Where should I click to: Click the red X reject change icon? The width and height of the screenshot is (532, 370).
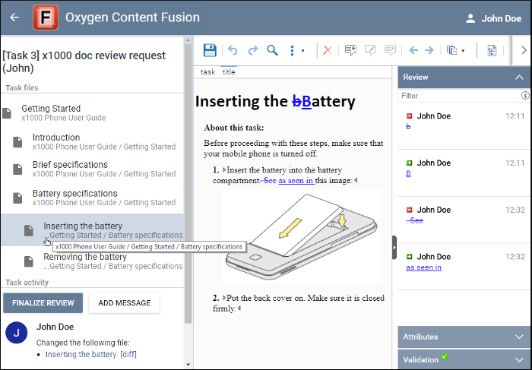pos(328,51)
